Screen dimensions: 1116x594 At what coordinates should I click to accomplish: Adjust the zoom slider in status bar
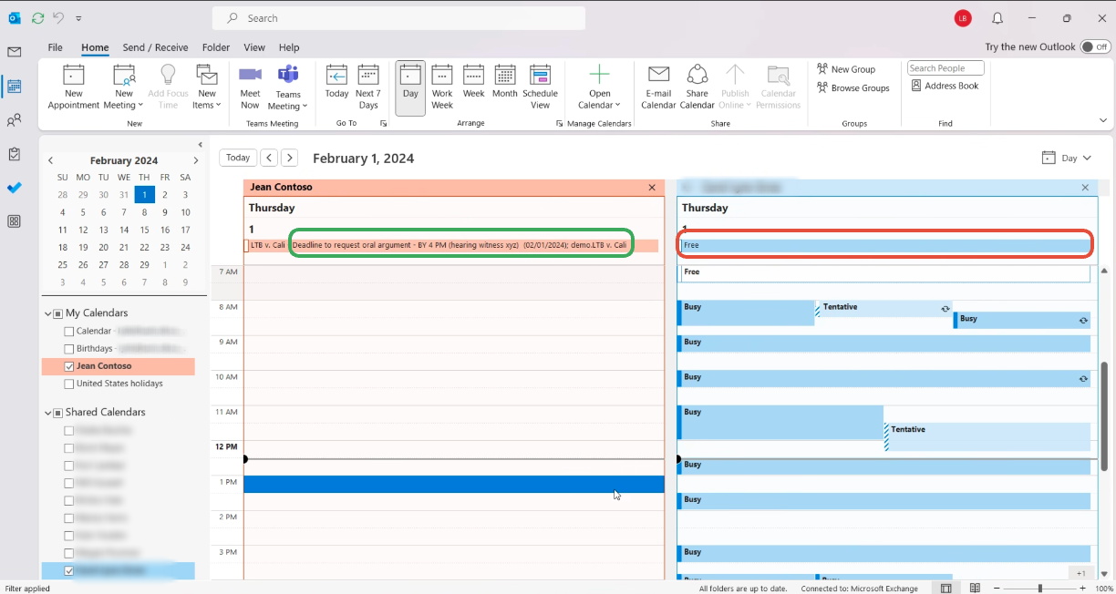coord(1040,589)
